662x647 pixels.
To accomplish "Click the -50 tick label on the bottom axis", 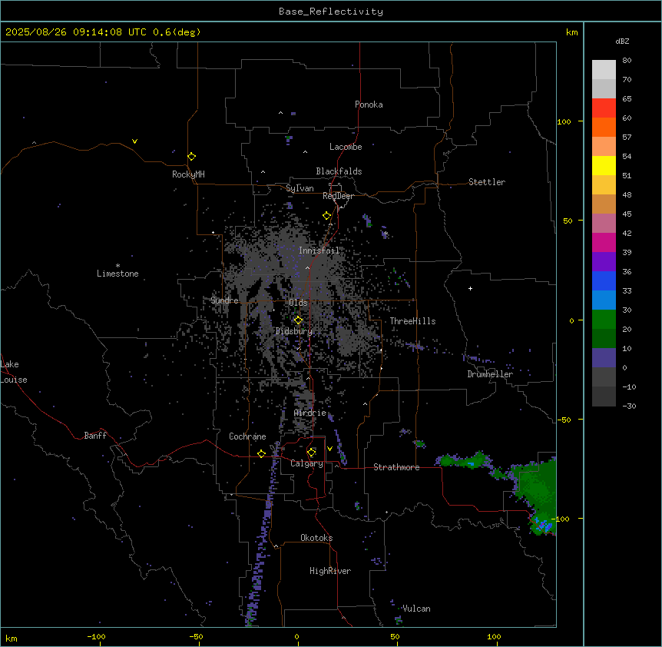I will point(196,636).
